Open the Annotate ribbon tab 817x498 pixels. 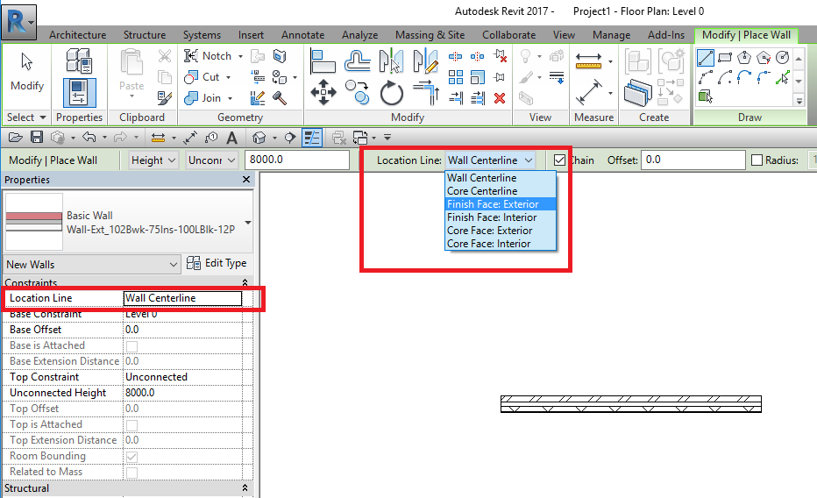(302, 35)
